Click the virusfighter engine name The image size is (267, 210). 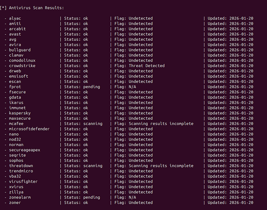[x=23, y=181]
